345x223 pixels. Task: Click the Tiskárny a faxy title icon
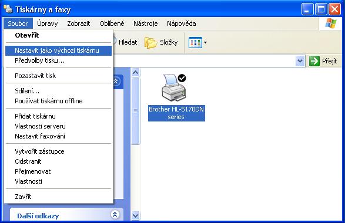tap(8, 9)
